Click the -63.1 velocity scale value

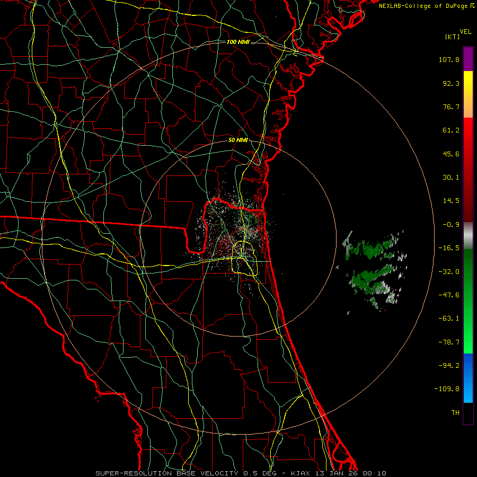click(449, 319)
